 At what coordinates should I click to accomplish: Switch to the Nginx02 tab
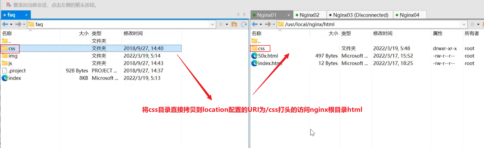[x=309, y=15]
